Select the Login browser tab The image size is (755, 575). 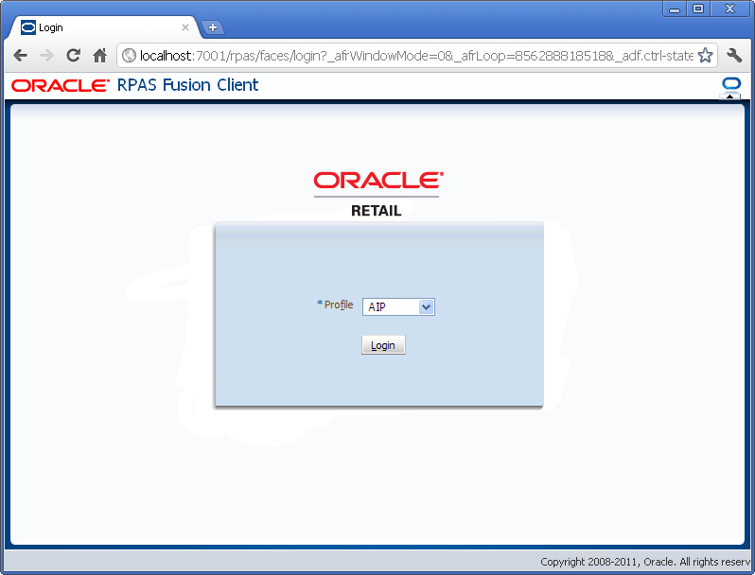(x=103, y=28)
